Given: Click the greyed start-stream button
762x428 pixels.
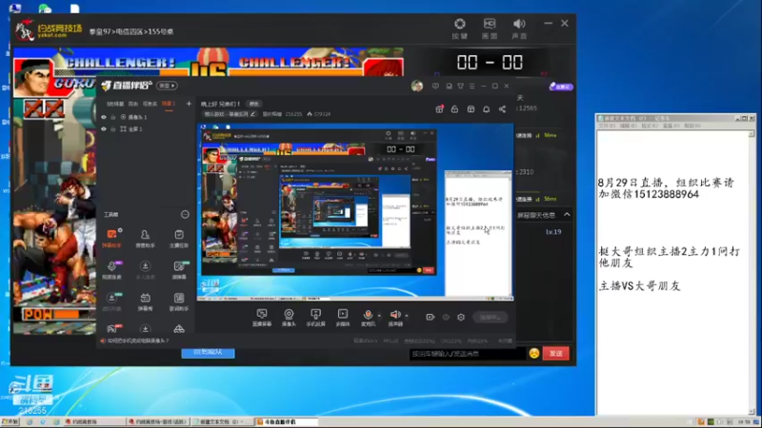Looking at the screenshot, I should point(490,318).
